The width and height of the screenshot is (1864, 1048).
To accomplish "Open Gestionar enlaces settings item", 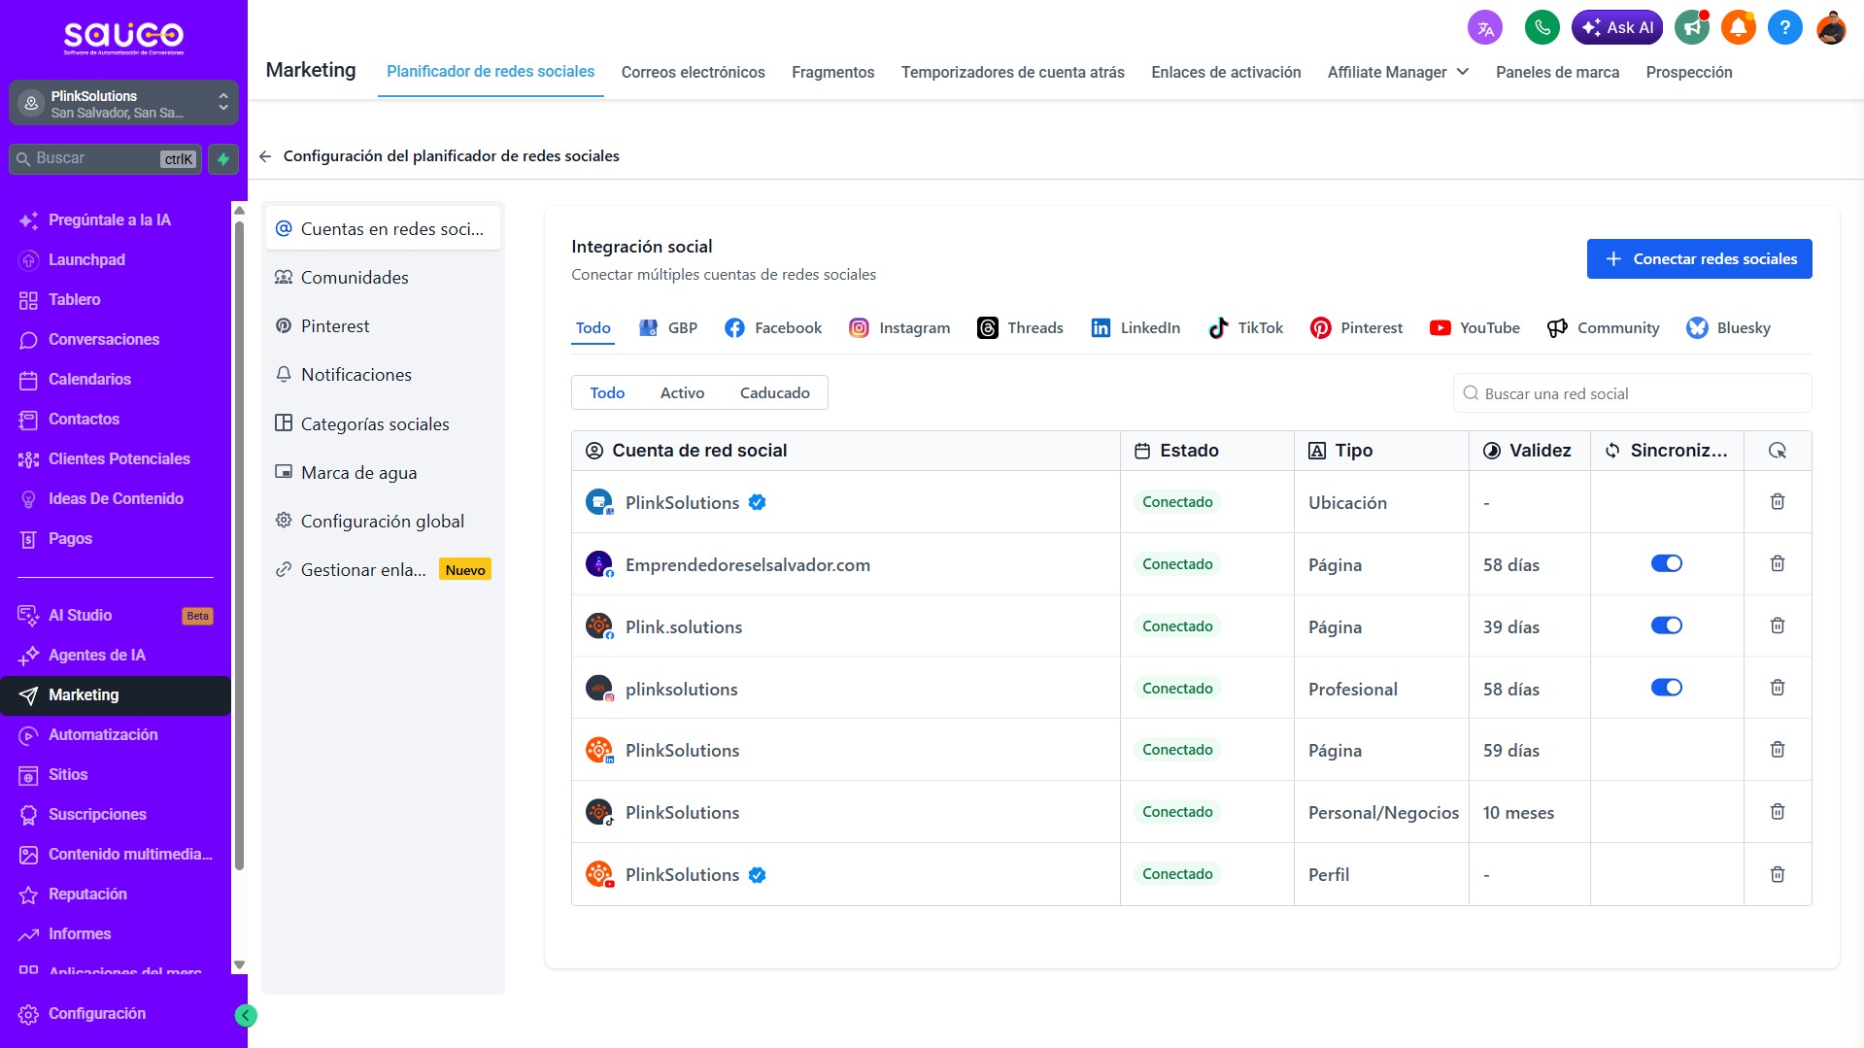I will [383, 570].
